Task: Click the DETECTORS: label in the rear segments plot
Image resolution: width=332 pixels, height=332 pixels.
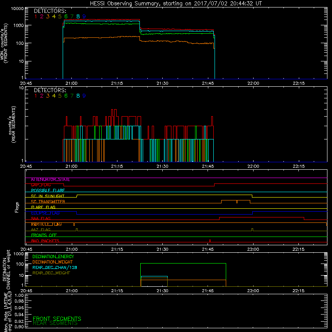Action: (x=50, y=90)
